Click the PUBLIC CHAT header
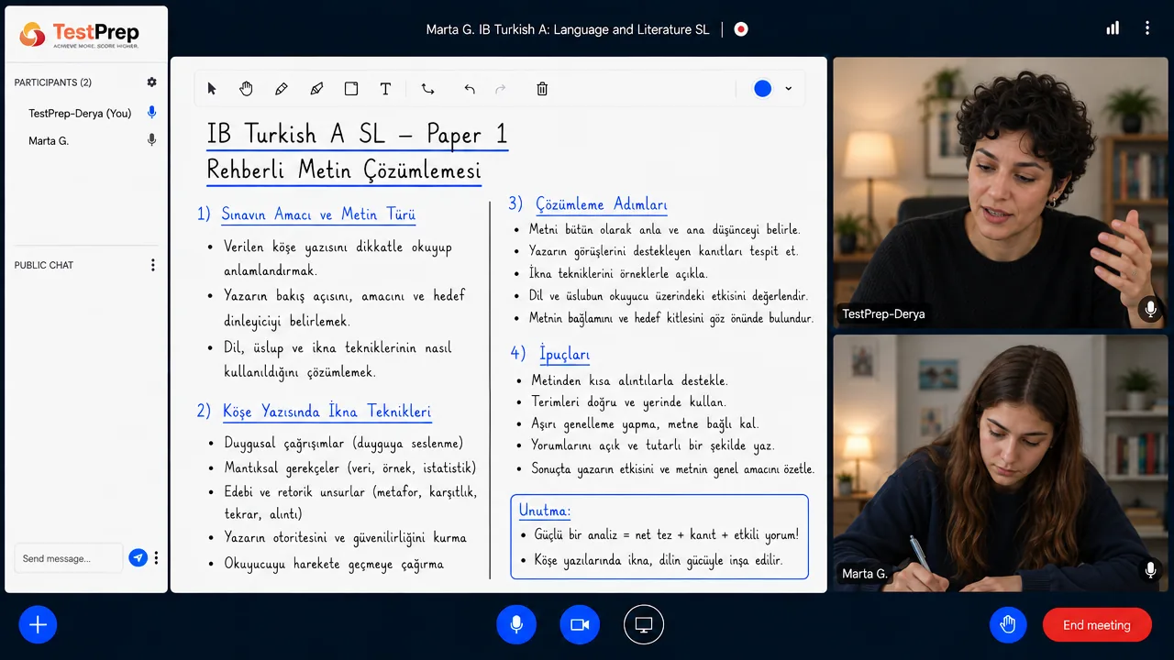1174x660 pixels. pyautogui.click(x=44, y=265)
